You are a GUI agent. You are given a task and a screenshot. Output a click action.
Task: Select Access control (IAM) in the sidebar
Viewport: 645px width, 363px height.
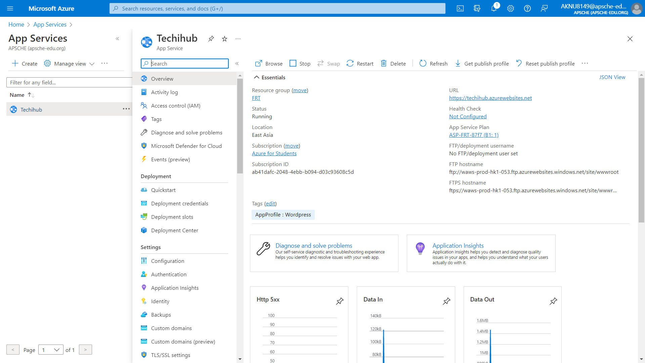click(175, 105)
